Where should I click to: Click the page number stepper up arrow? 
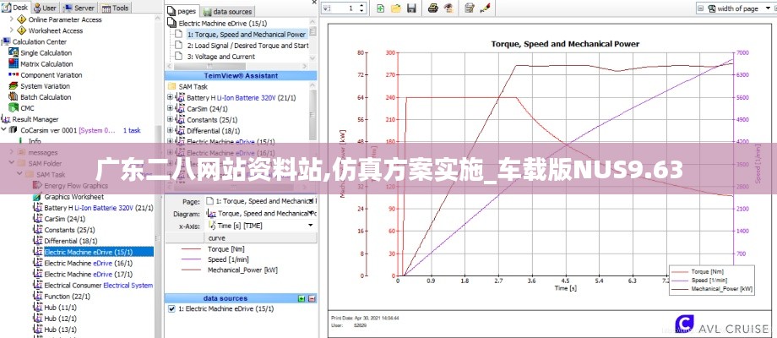pos(361,5)
